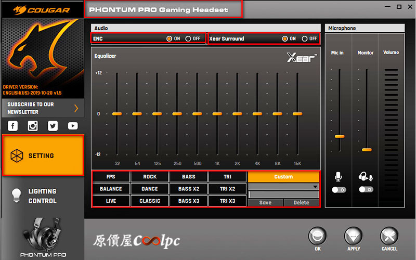Click the 1K equalizer slider handle
Screen dimensions: 416x260
point(217,113)
